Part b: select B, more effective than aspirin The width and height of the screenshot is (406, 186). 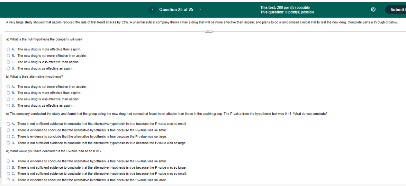(8, 93)
